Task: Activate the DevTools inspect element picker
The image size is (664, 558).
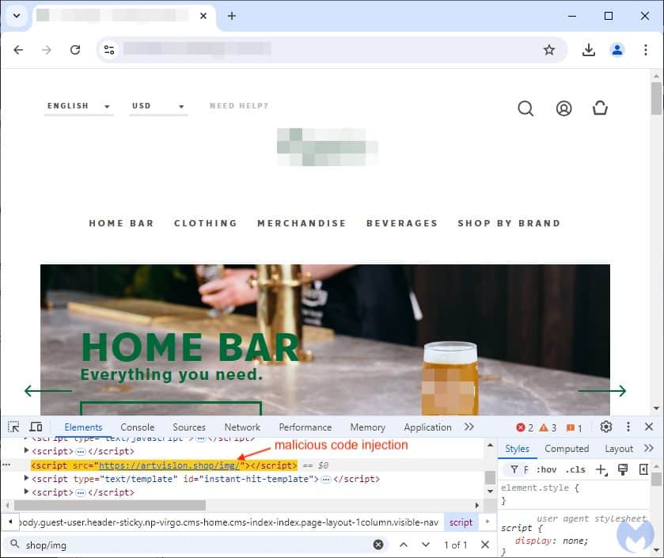Action: [13, 427]
